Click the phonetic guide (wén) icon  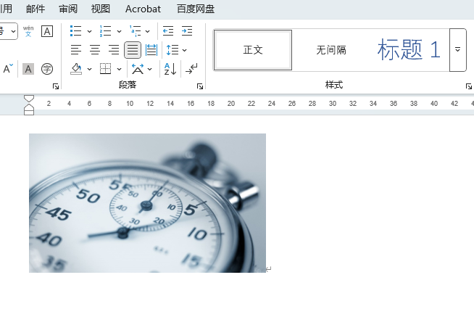(28, 31)
